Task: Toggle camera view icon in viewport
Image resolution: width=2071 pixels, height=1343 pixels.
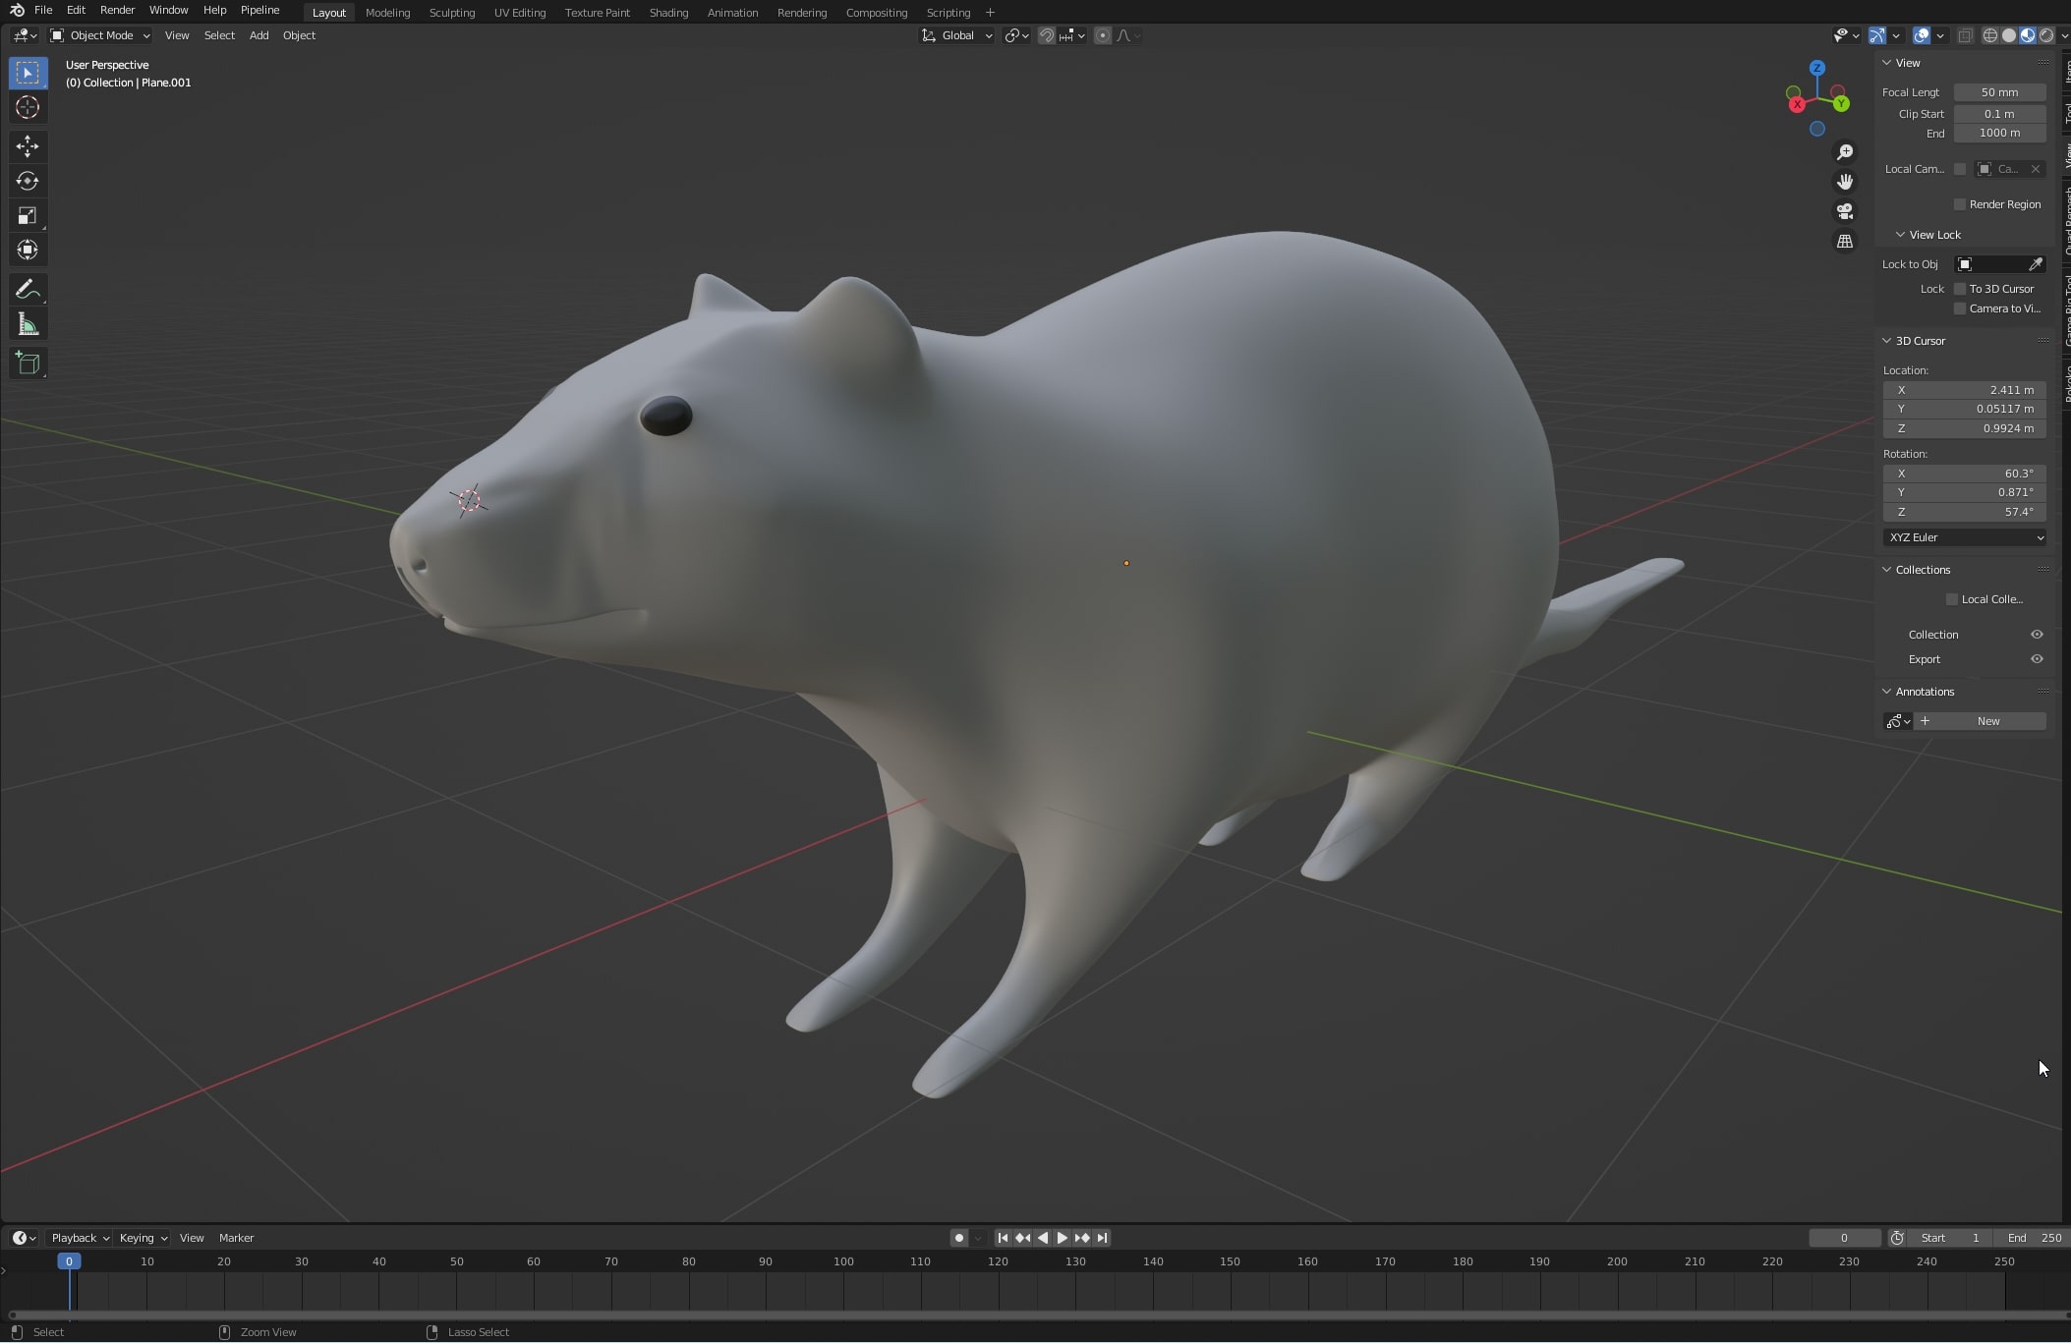Action: click(1845, 211)
